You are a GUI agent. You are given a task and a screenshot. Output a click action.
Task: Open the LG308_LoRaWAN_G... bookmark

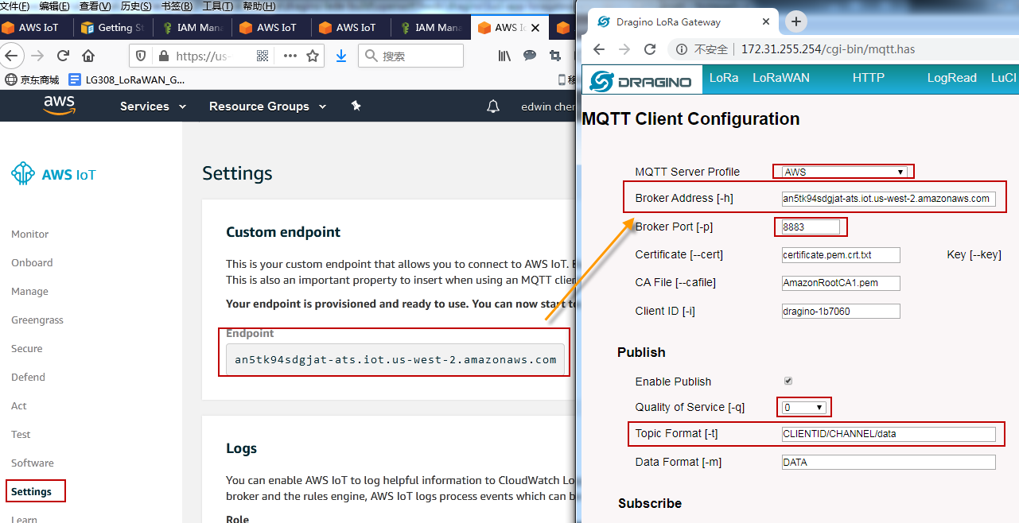point(127,79)
